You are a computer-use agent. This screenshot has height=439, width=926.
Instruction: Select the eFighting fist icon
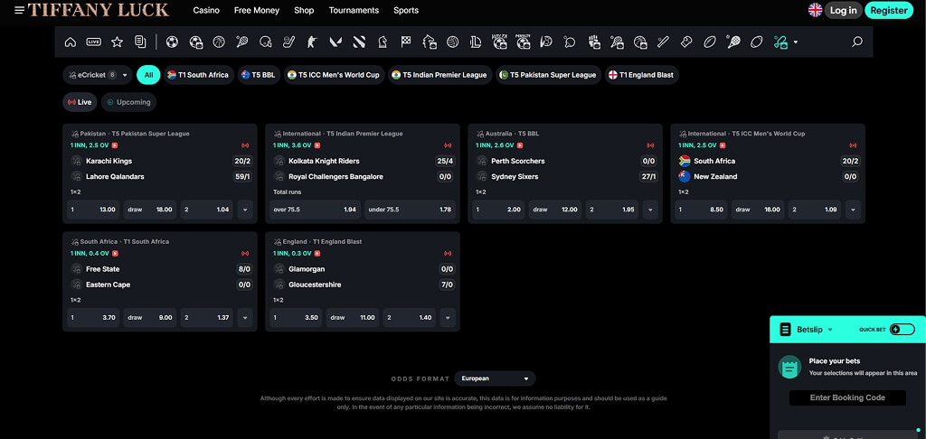594,42
